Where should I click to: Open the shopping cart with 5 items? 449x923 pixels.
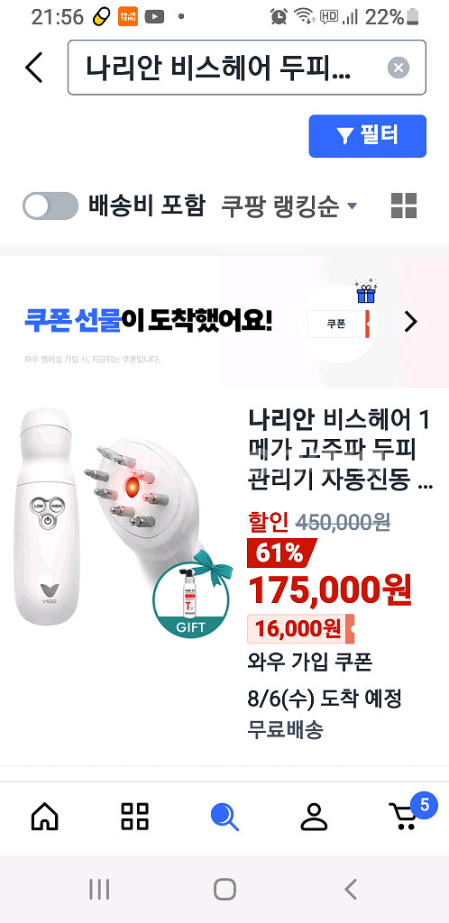pyautogui.click(x=409, y=814)
